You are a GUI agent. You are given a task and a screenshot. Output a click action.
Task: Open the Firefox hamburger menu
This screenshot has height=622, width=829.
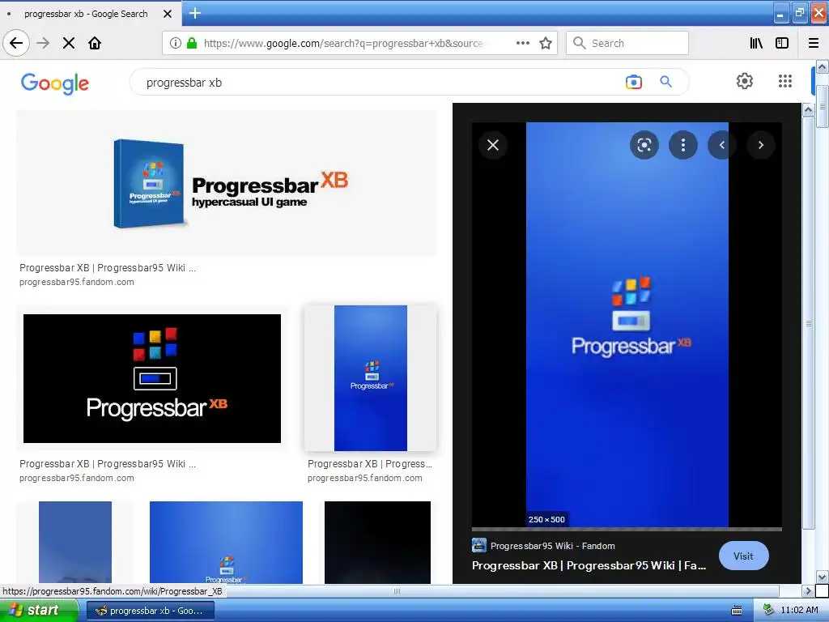(x=814, y=43)
